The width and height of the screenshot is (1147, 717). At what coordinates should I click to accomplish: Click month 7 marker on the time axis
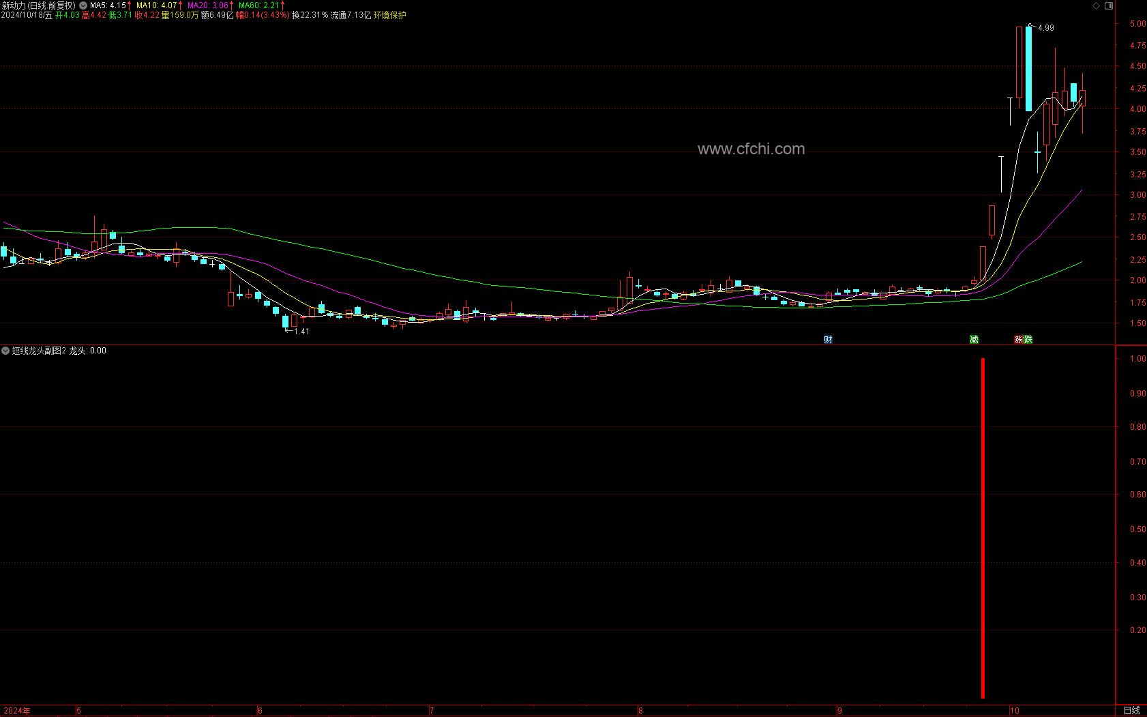click(x=432, y=711)
